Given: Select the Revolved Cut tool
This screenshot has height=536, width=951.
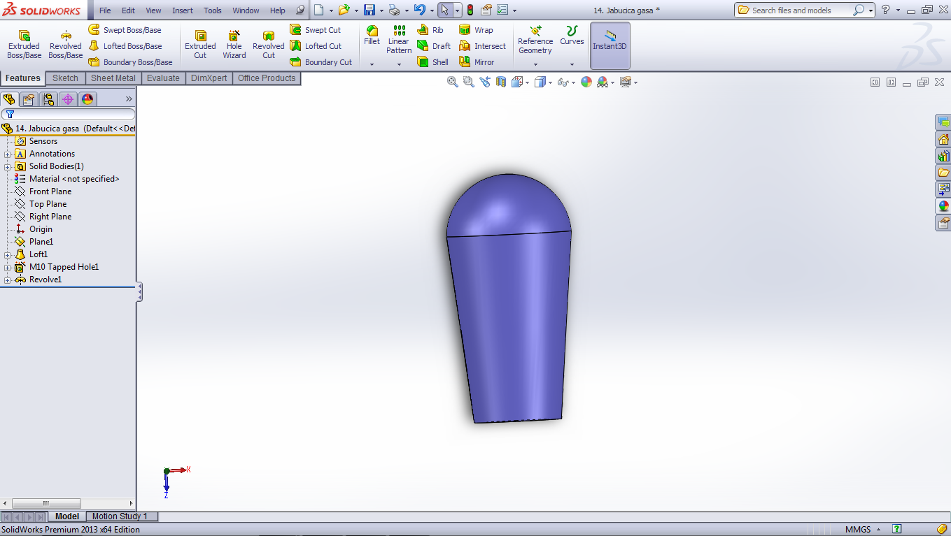Looking at the screenshot, I should coord(269,44).
